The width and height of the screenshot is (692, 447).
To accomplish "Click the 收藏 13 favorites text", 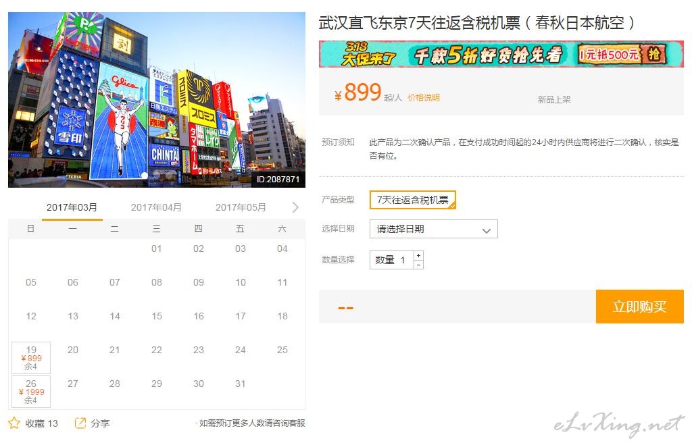I will coord(41,423).
